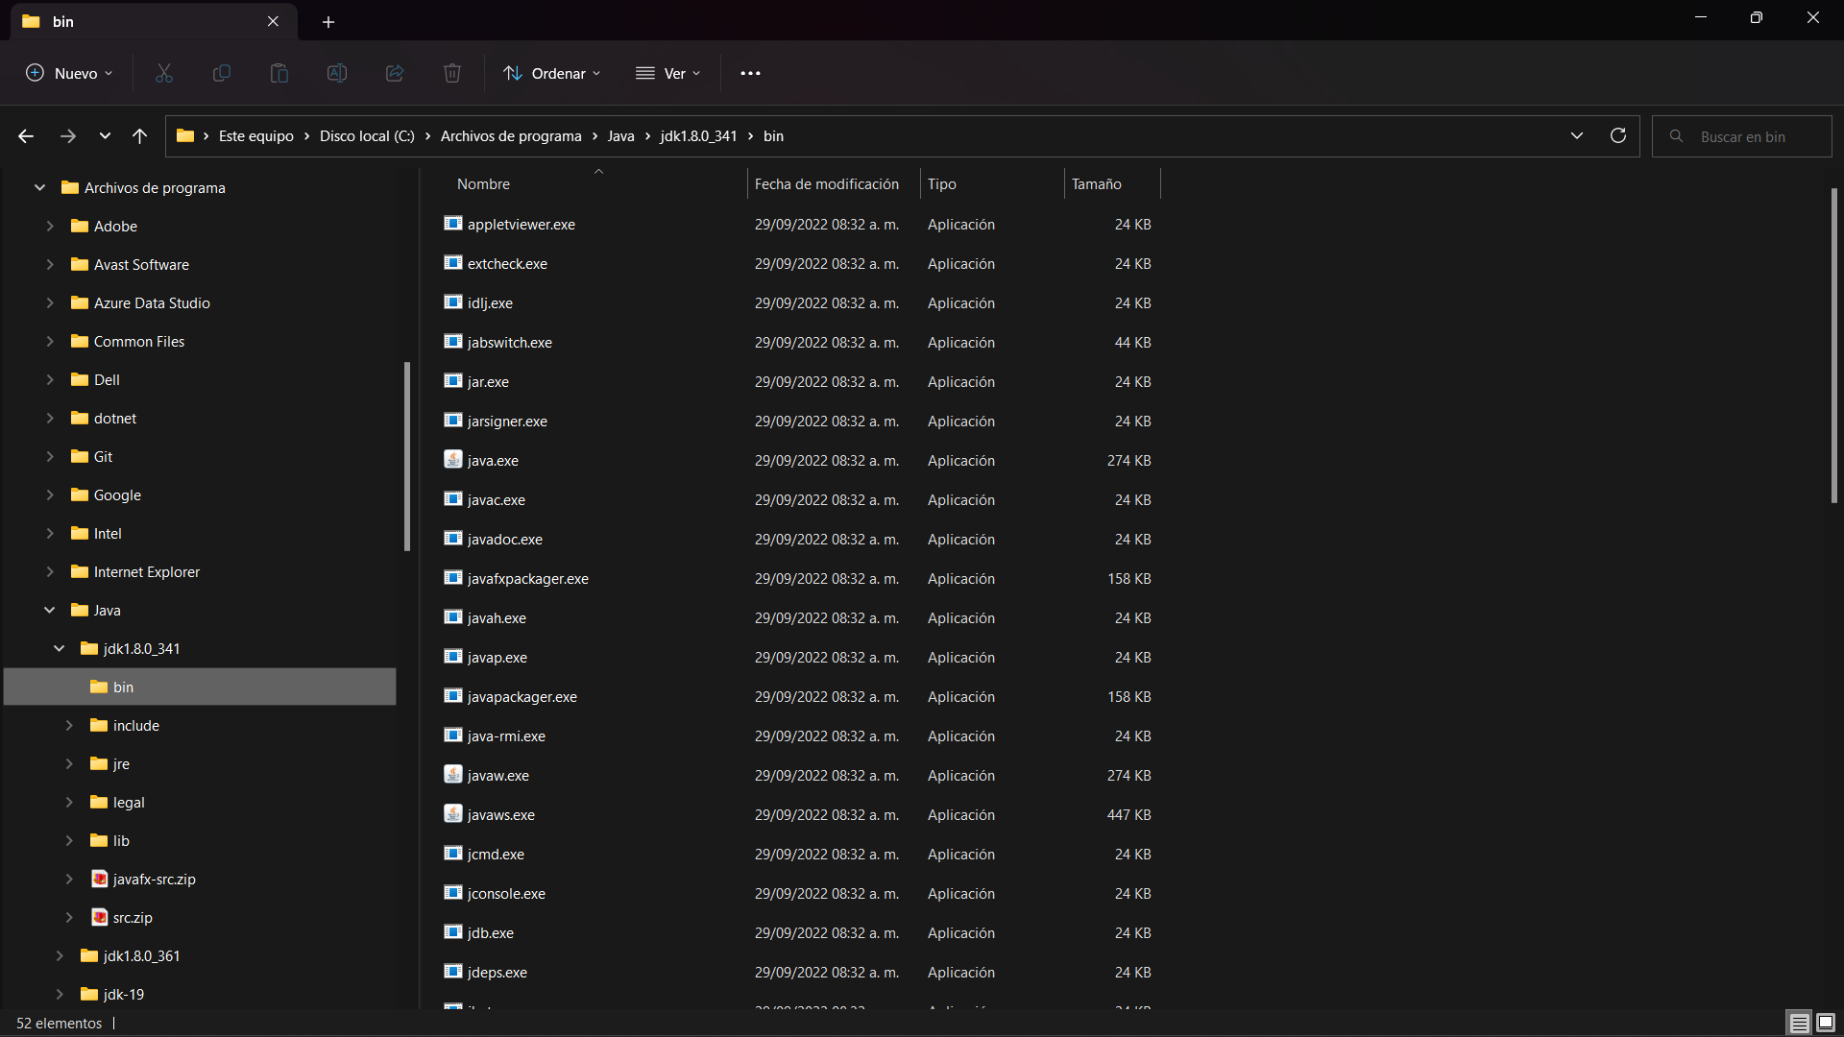Expand the jre folder
The image size is (1844, 1037).
(x=70, y=763)
